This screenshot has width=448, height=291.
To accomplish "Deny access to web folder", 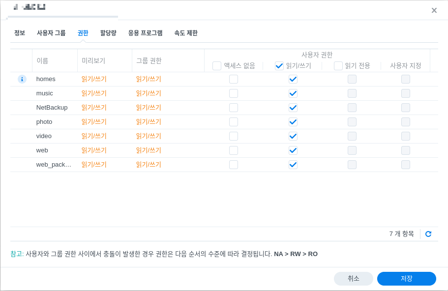I will (234, 150).
